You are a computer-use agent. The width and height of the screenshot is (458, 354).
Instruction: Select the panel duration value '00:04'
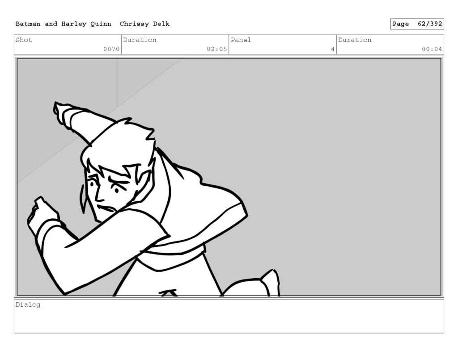(432, 49)
